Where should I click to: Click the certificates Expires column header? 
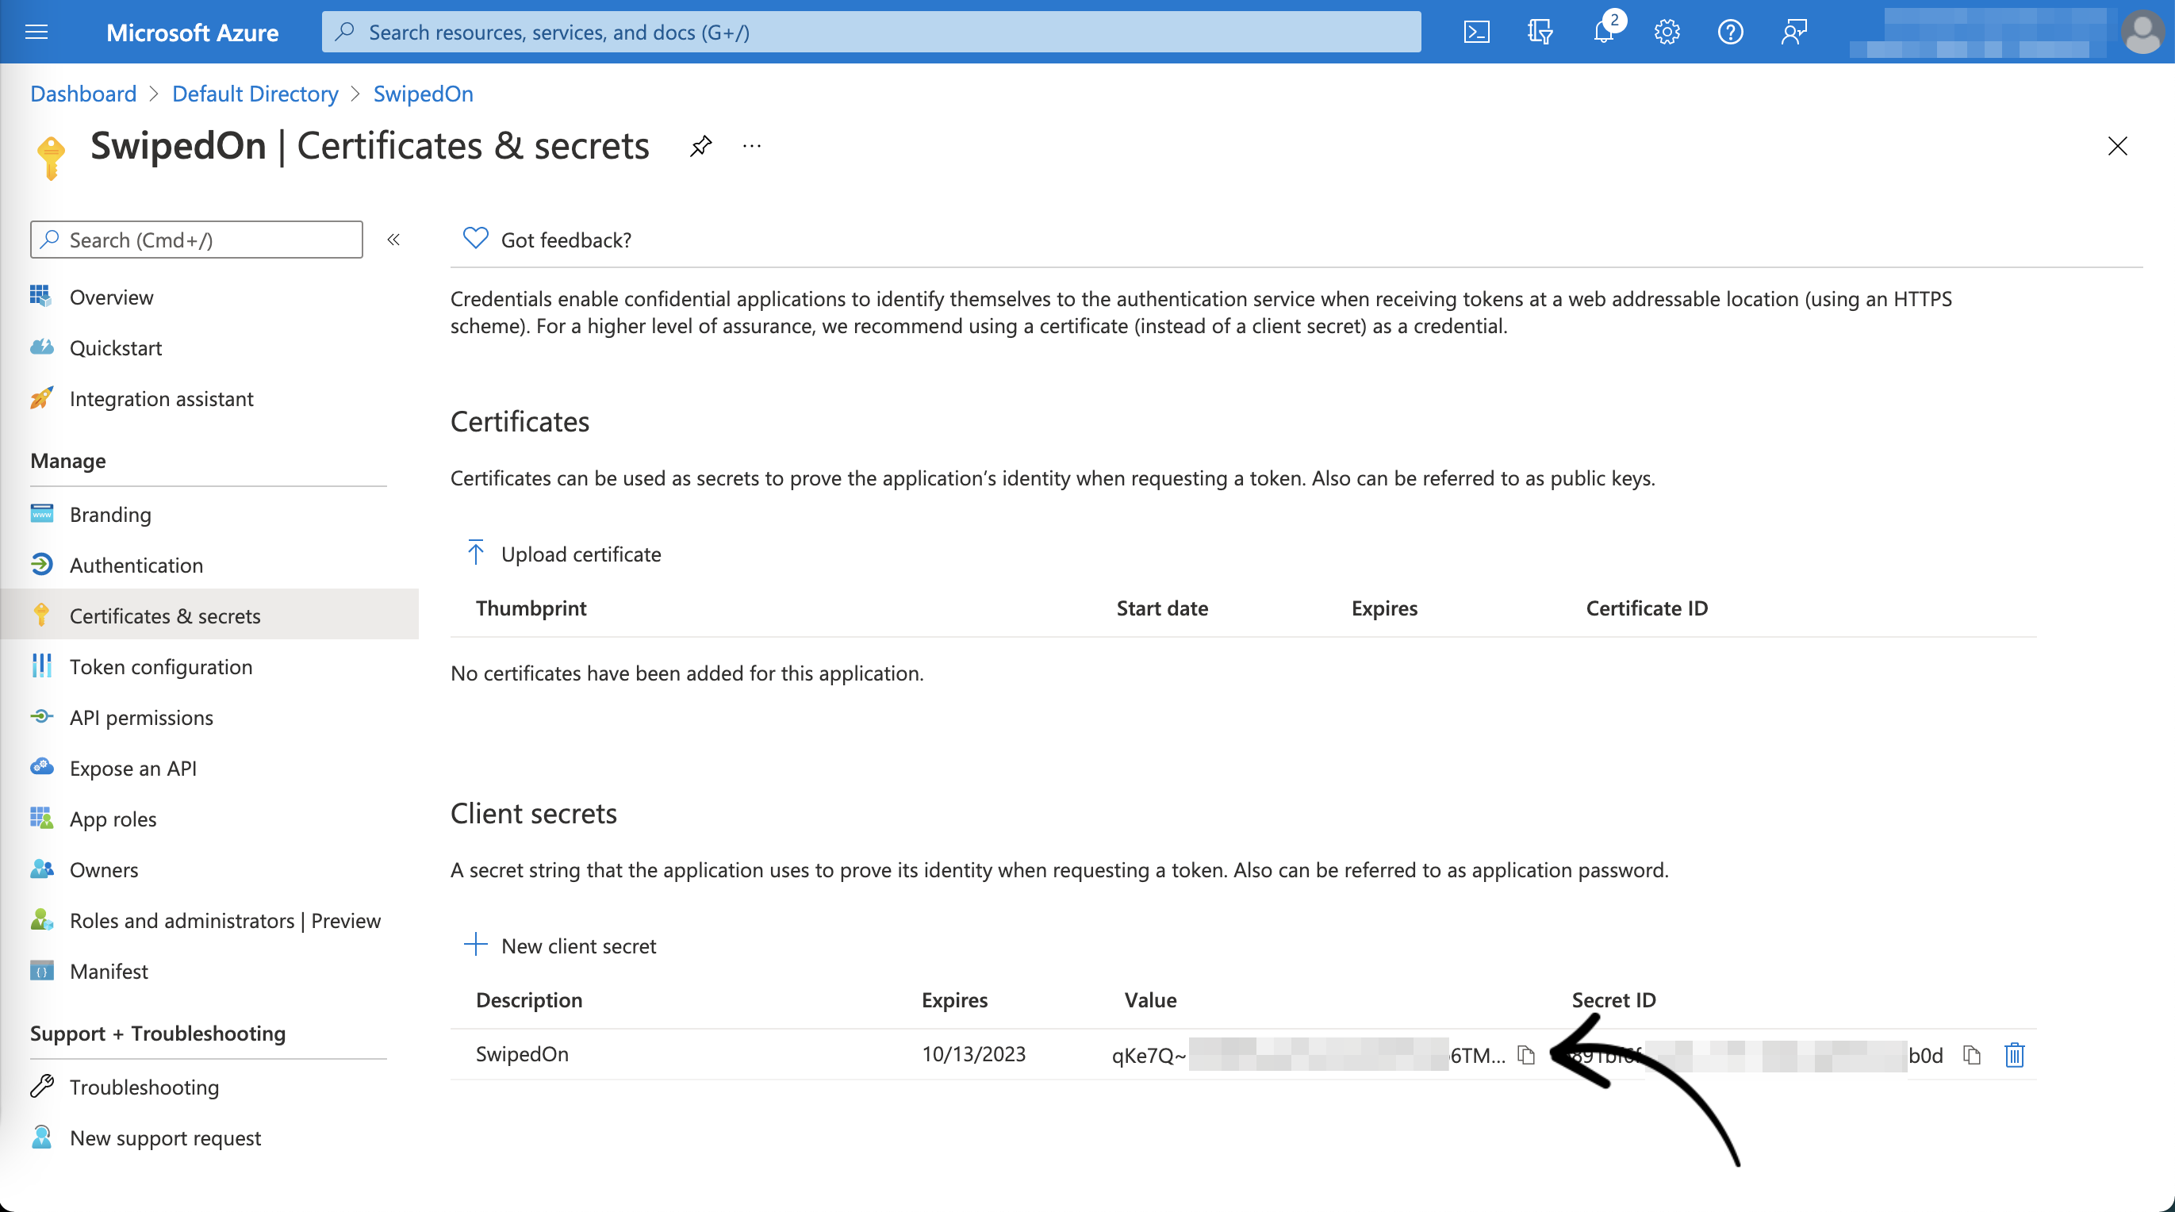tap(1384, 608)
